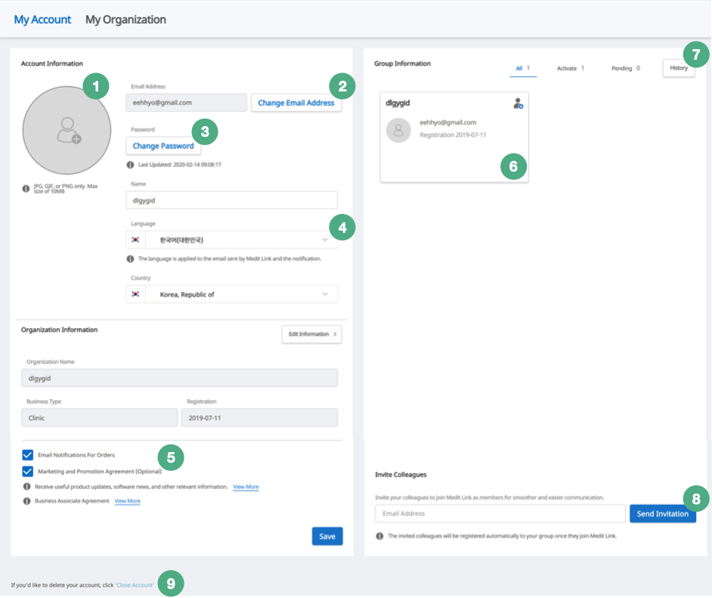Click the member avatar in dlgygid group card
Image resolution: width=712 pixels, height=598 pixels.
(398, 130)
